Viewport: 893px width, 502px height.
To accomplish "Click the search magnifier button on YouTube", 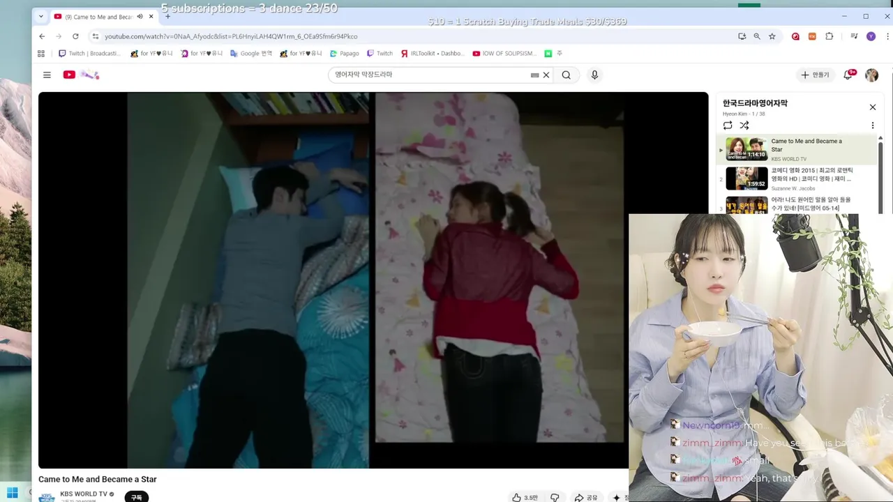I will [x=566, y=75].
